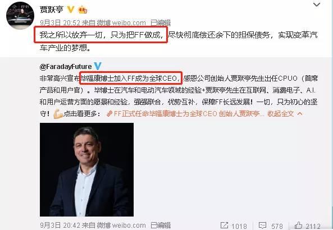
Task: Click 贾跃亭 profile avatar picture
Action: [x=20, y=16]
